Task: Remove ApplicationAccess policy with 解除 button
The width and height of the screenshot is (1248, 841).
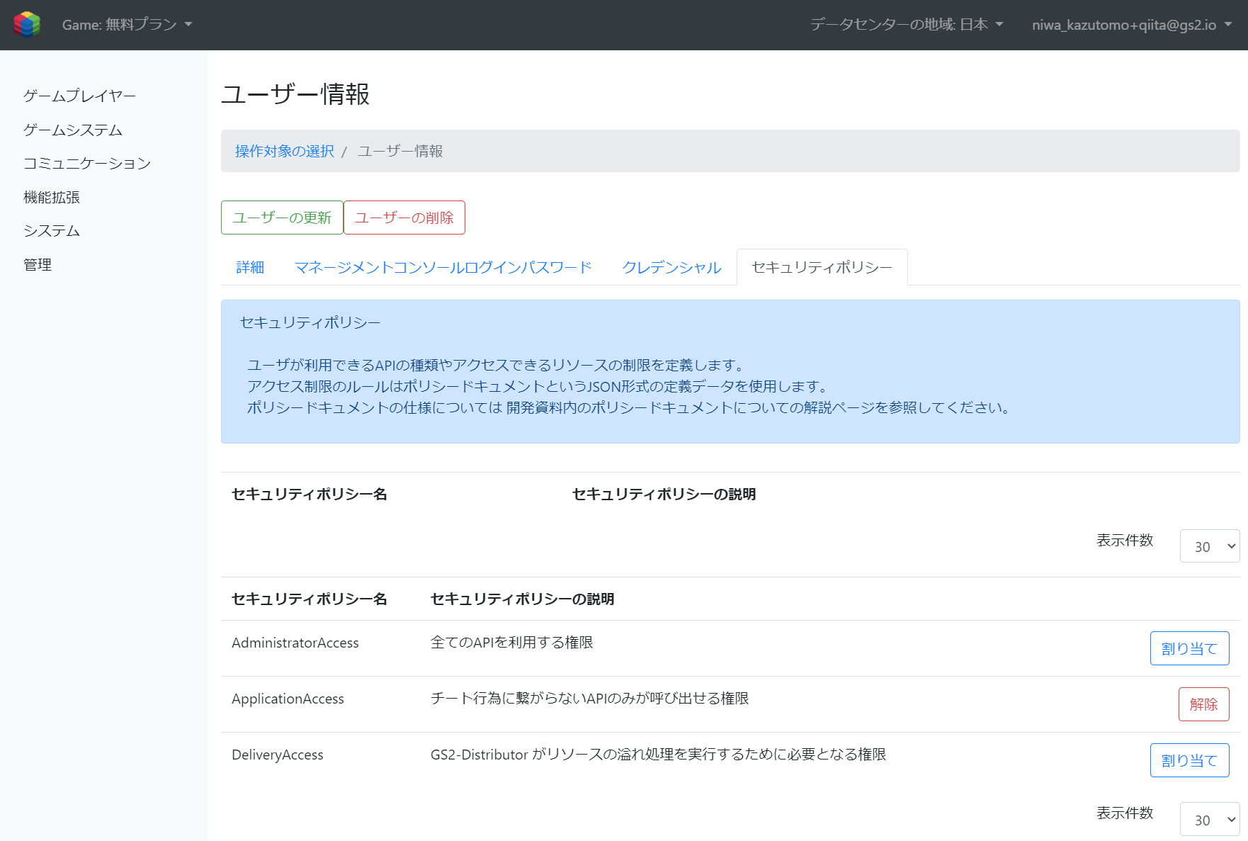Action: coord(1203,704)
